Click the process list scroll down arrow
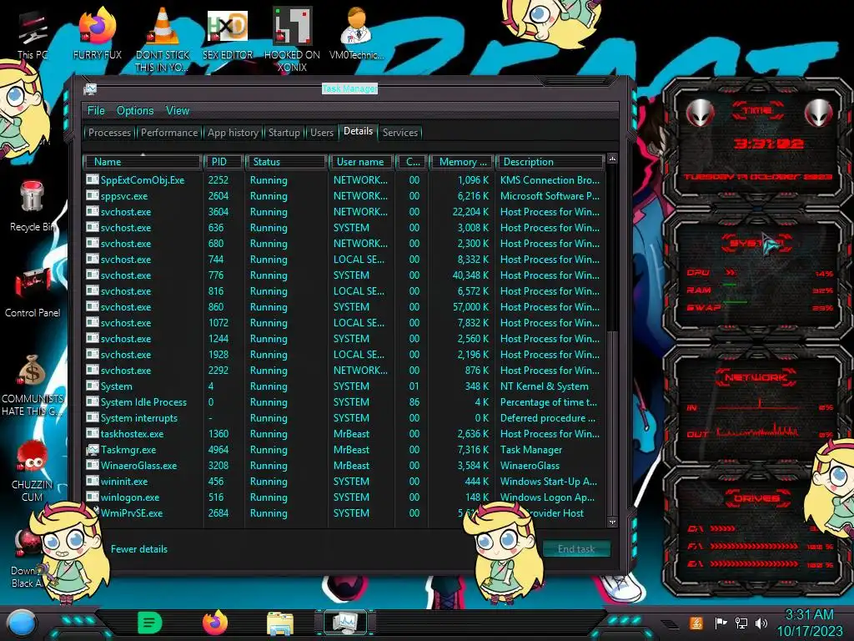 click(x=612, y=522)
